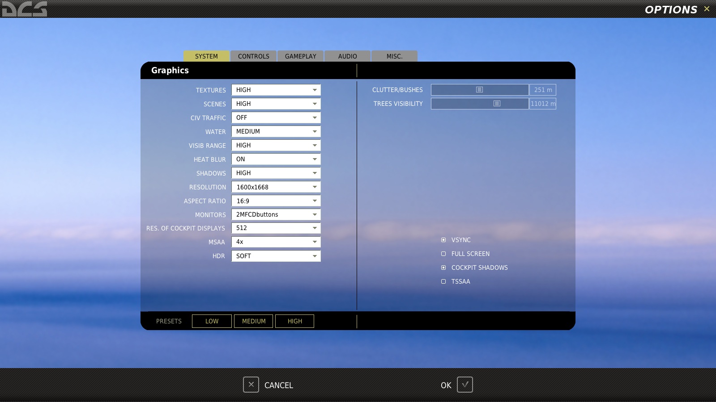Click the PRESETS label
Screen dimensions: 716x402
[x=169, y=321]
